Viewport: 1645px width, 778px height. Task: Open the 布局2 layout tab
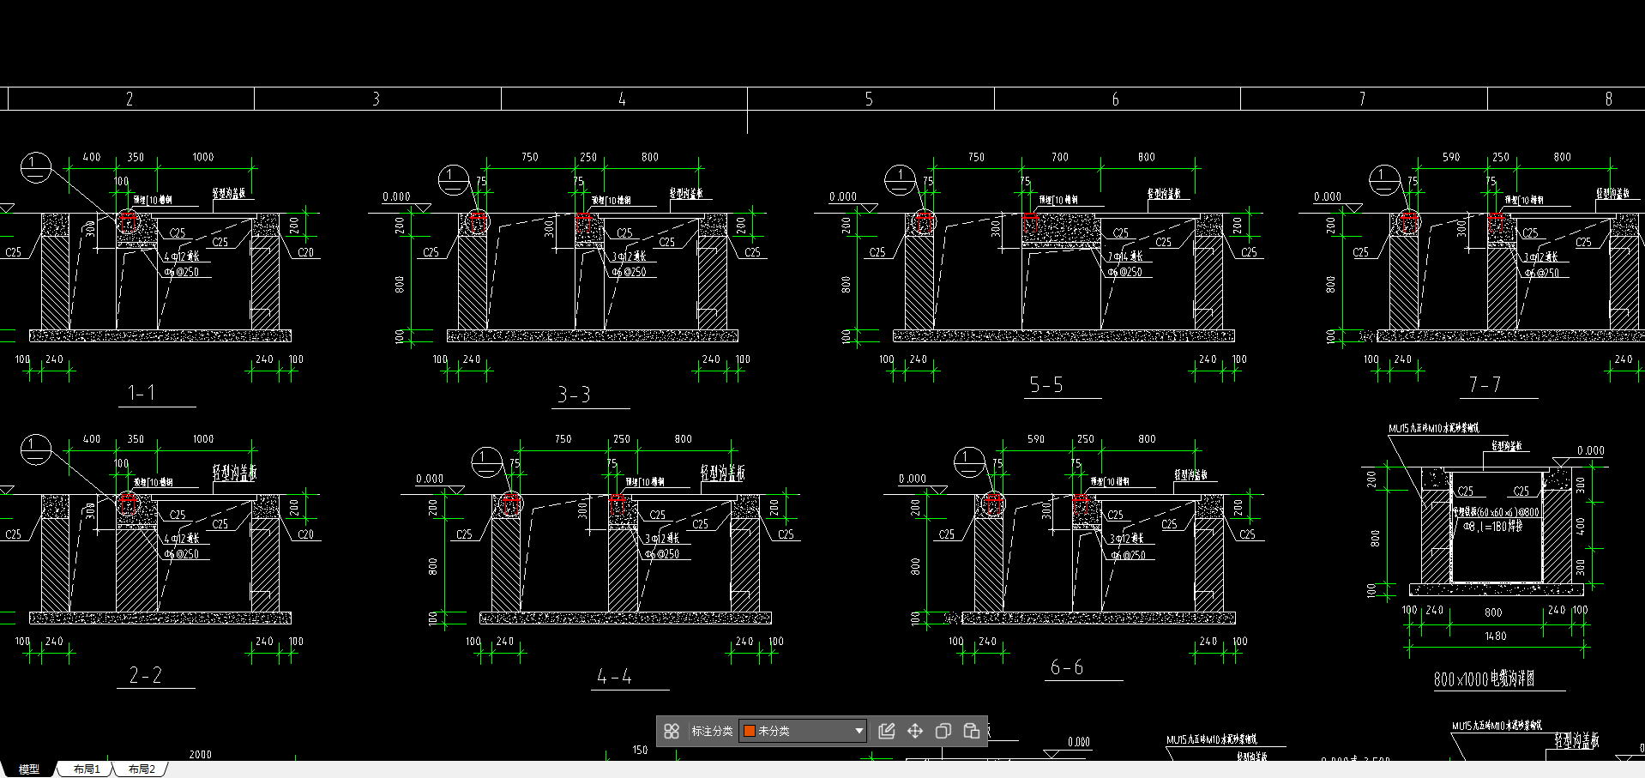(142, 769)
